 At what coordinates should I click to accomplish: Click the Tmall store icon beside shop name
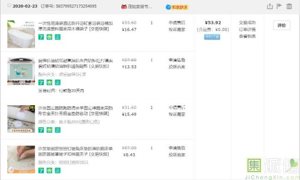point(124,7)
